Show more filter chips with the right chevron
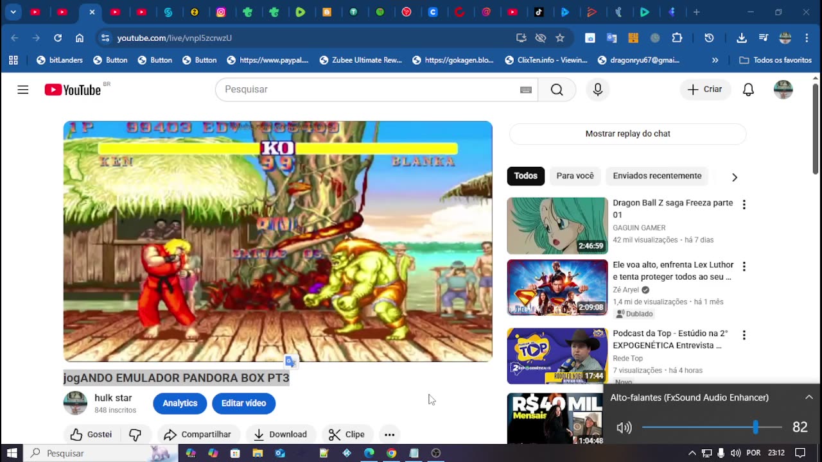 (734, 177)
